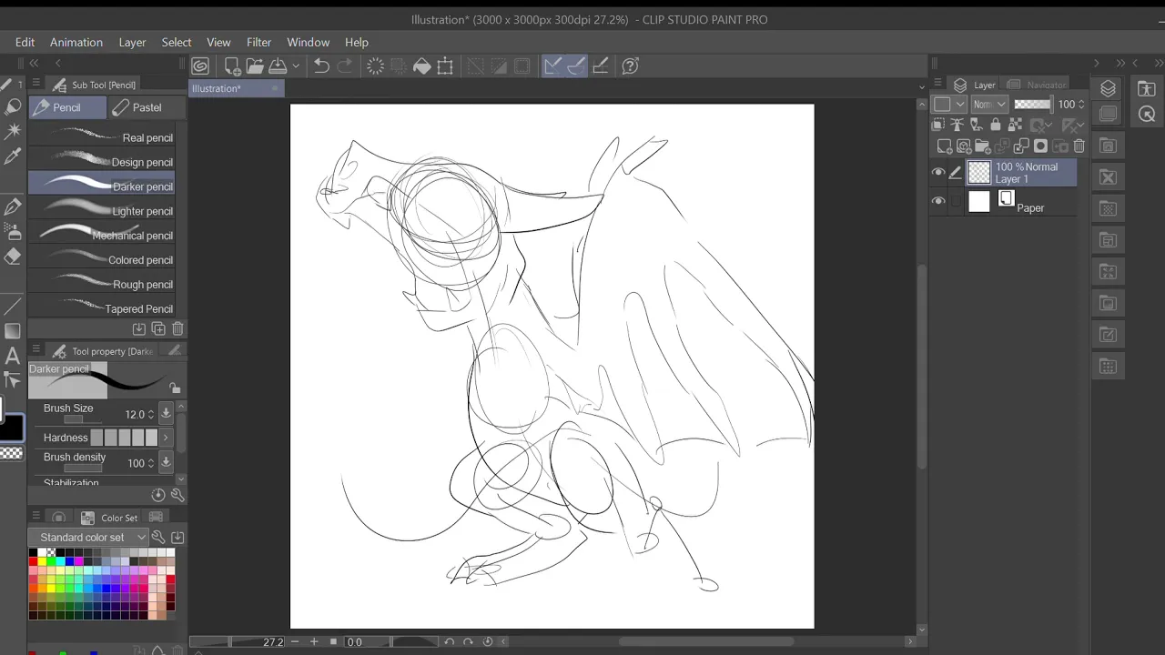Open sub tool detail wrench icon
The width and height of the screenshot is (1165, 655).
pyautogui.click(x=177, y=495)
